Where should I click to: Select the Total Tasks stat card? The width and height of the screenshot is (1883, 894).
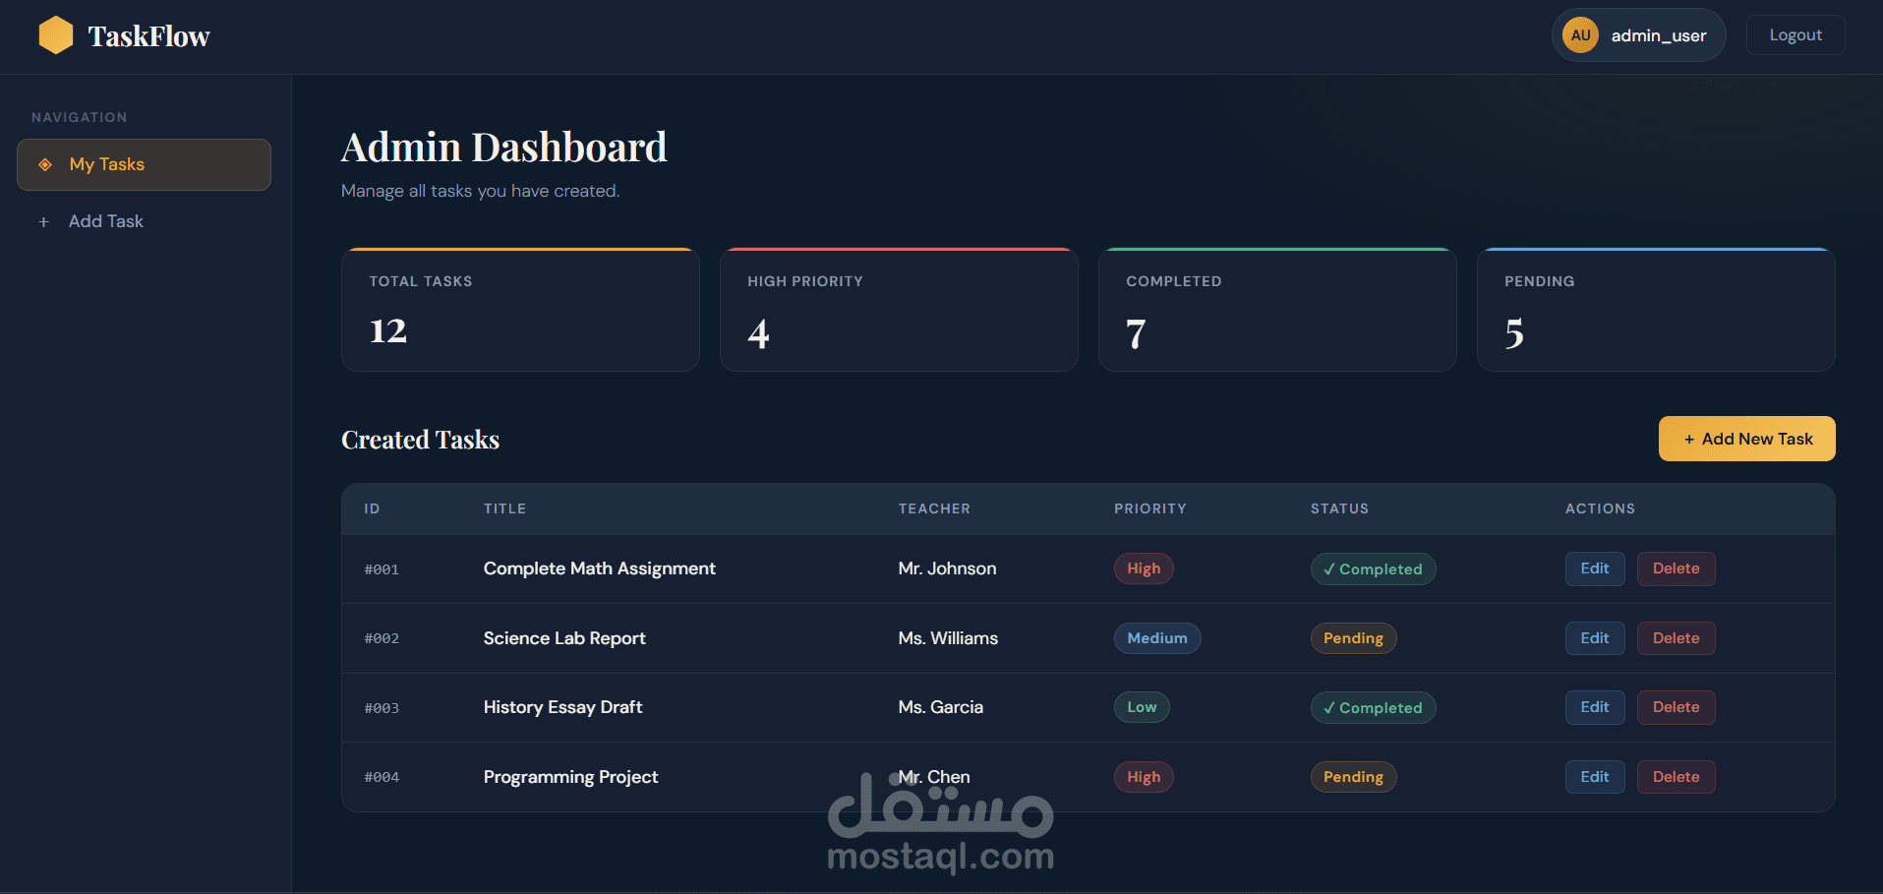520,310
